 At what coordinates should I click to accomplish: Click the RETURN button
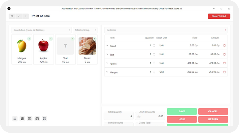tap(213, 119)
